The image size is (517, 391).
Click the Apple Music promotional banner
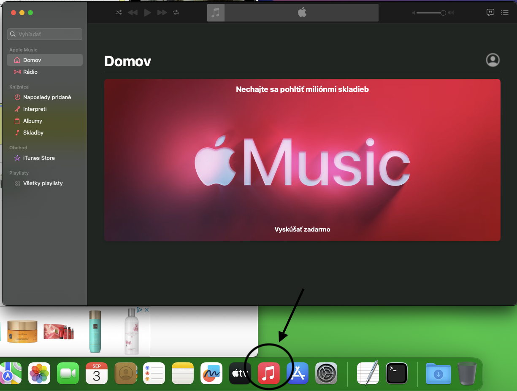pyautogui.click(x=302, y=160)
